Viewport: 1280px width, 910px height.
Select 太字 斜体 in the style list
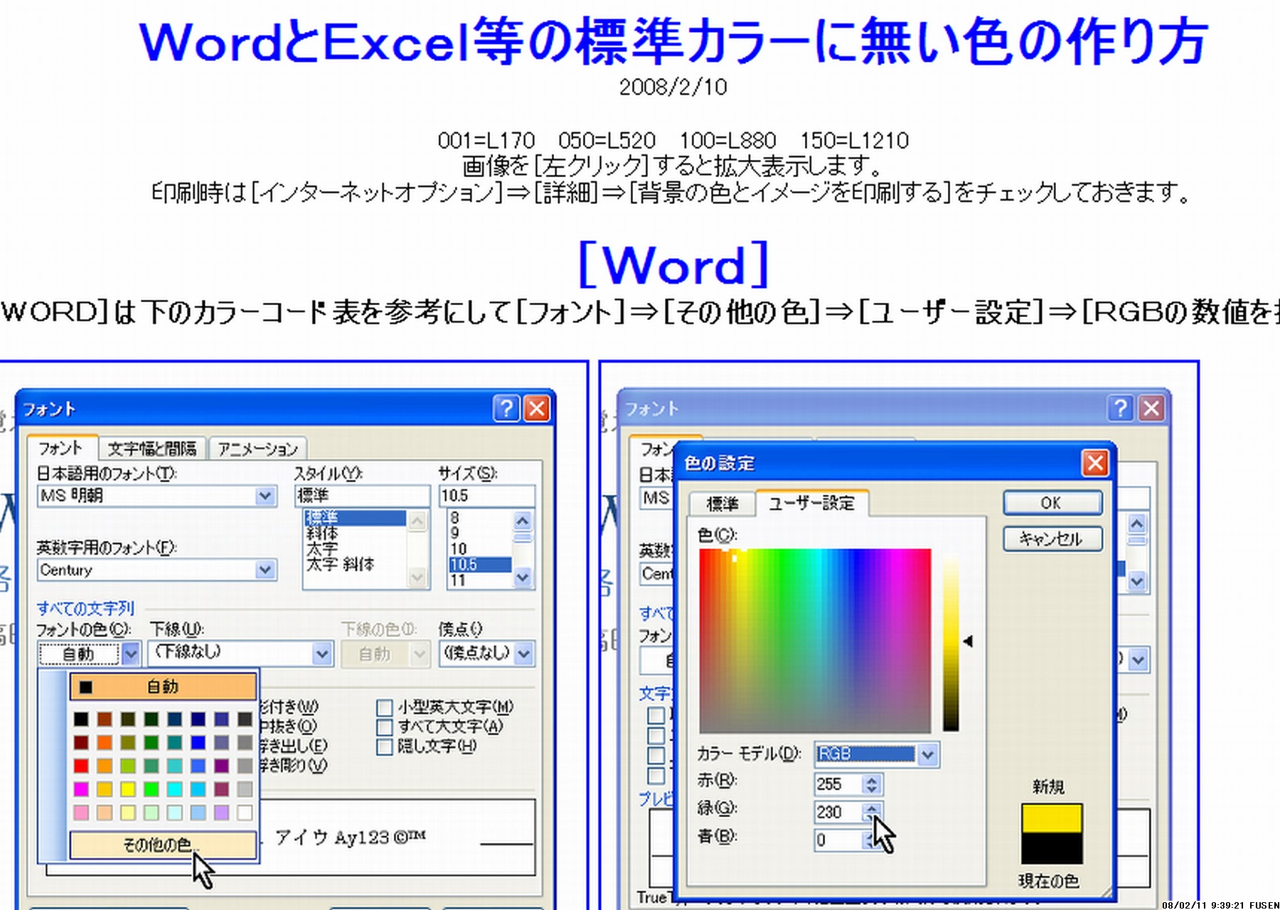[340, 564]
